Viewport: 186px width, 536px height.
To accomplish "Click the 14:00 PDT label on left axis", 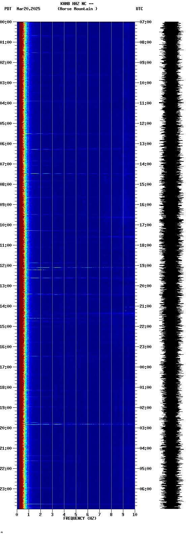I will point(6,306).
